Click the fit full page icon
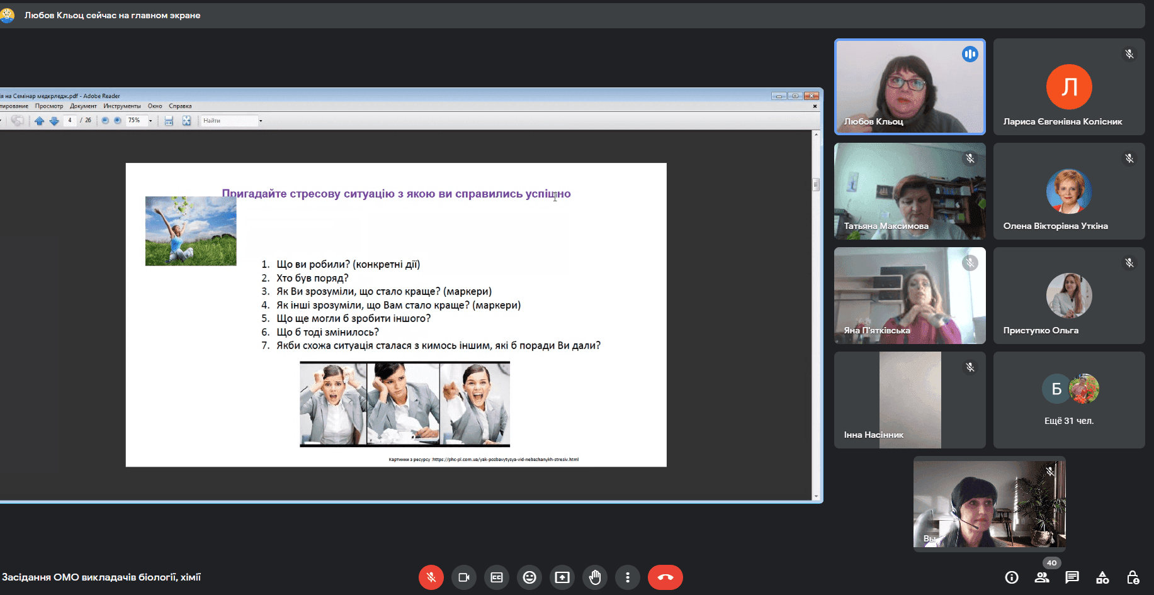Image resolution: width=1154 pixels, height=595 pixels. pyautogui.click(x=186, y=121)
